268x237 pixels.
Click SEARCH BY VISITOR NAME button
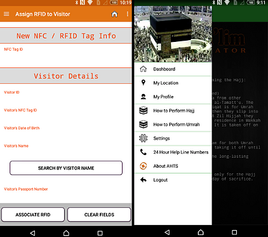[66, 168]
